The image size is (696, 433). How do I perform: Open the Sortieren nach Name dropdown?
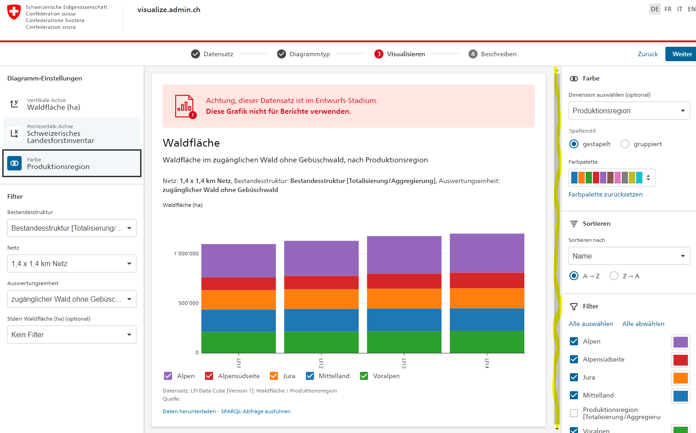point(629,256)
